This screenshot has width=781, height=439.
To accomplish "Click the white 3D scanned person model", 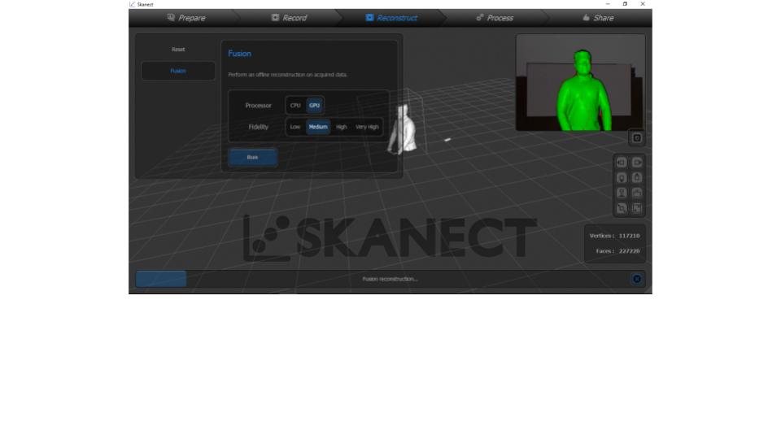I will pos(403,129).
